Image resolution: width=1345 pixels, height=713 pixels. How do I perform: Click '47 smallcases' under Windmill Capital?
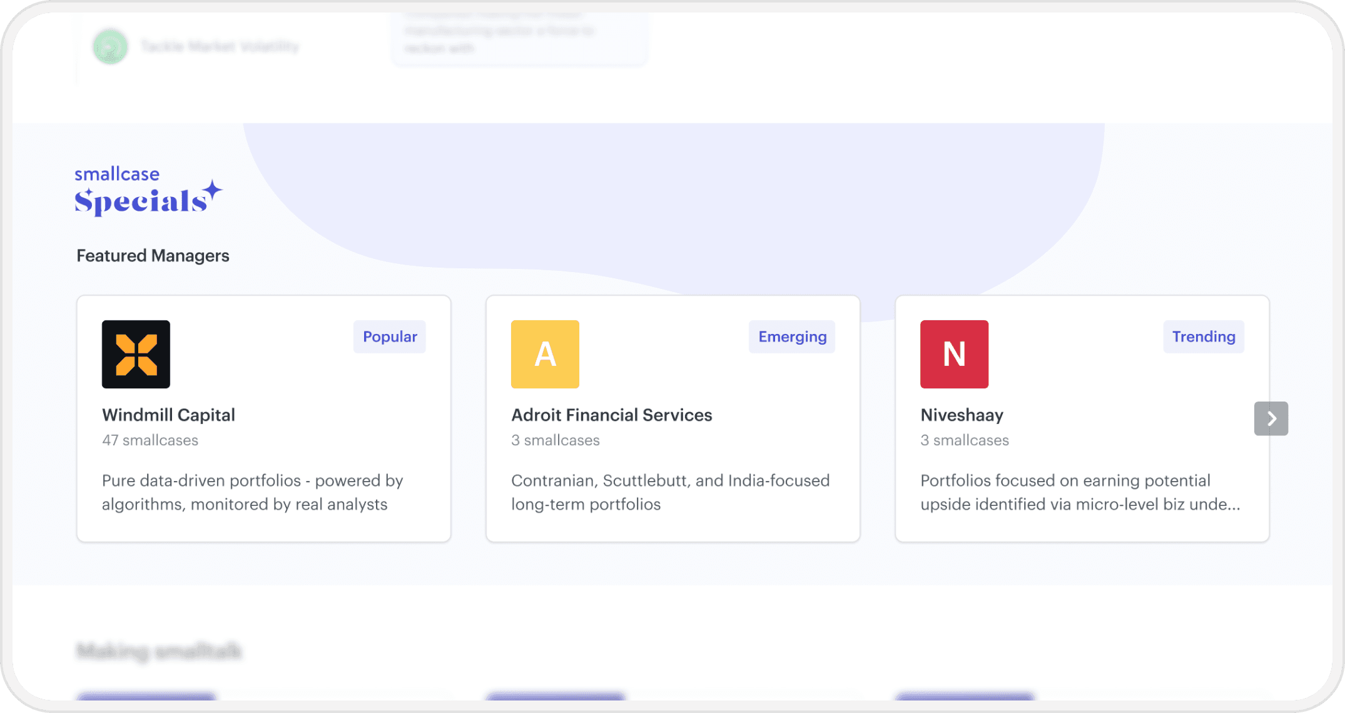point(150,440)
